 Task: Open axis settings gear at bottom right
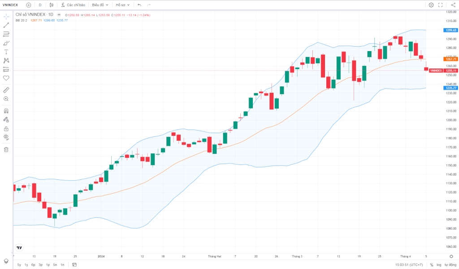click(x=451, y=256)
